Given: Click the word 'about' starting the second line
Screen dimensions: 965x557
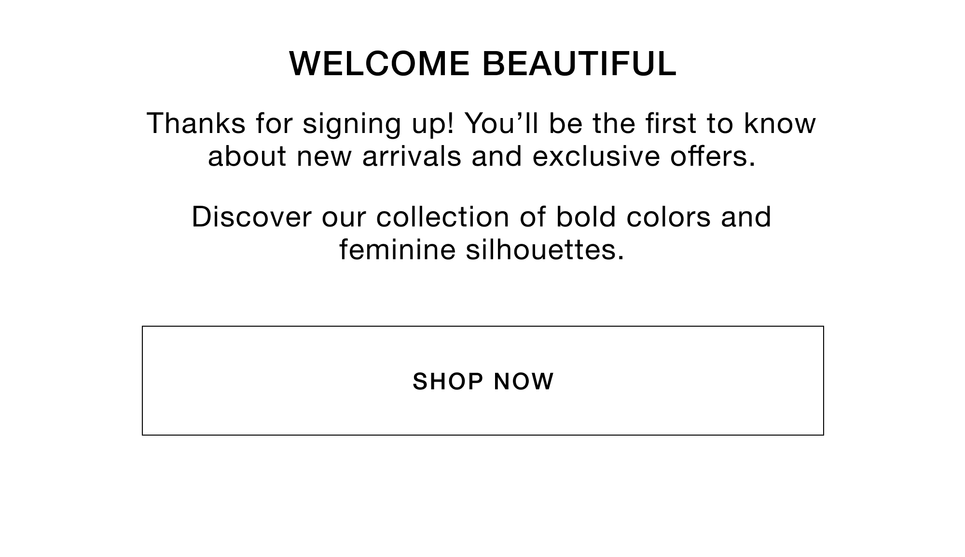Looking at the screenshot, I should [x=247, y=157].
